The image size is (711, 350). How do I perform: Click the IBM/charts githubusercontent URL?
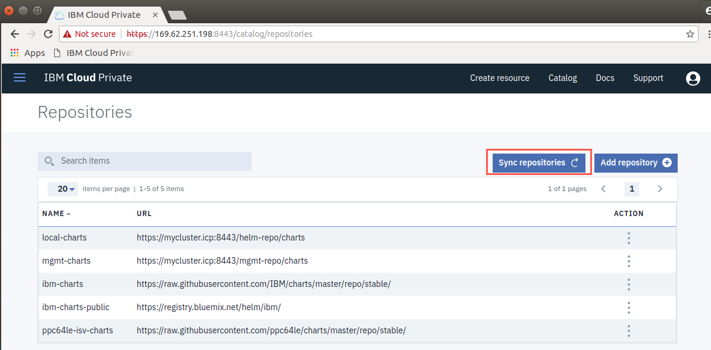point(264,285)
